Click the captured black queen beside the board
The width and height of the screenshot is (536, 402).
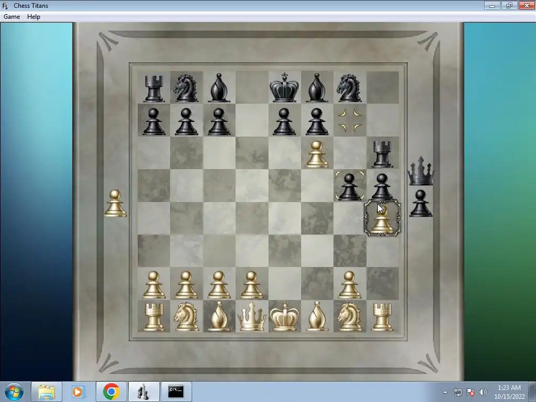421,171
